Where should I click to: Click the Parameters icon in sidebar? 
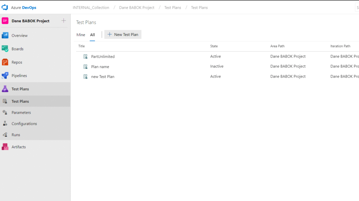pos(5,112)
